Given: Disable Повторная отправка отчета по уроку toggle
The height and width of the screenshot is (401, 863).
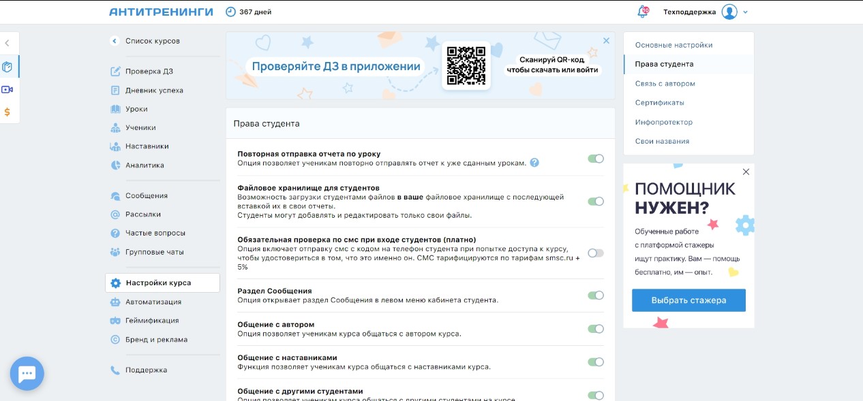Looking at the screenshot, I should [x=596, y=159].
